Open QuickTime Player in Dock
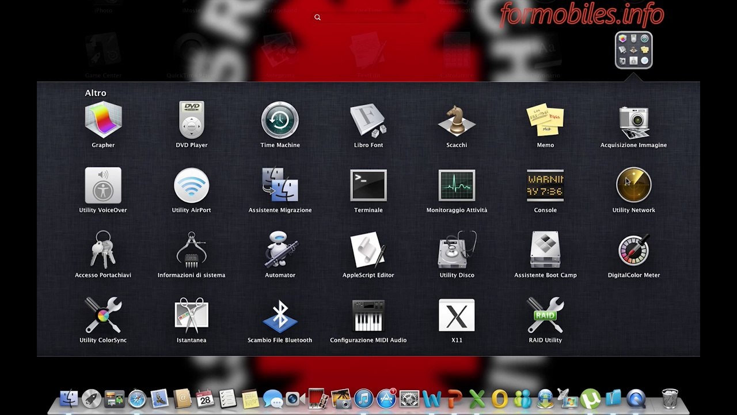Viewport: 737px width, 415px height. 636,398
